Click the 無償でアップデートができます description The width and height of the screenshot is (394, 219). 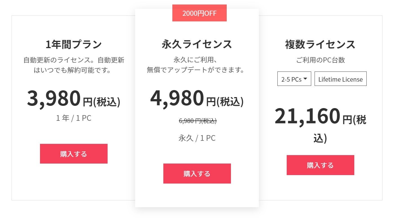196,70
